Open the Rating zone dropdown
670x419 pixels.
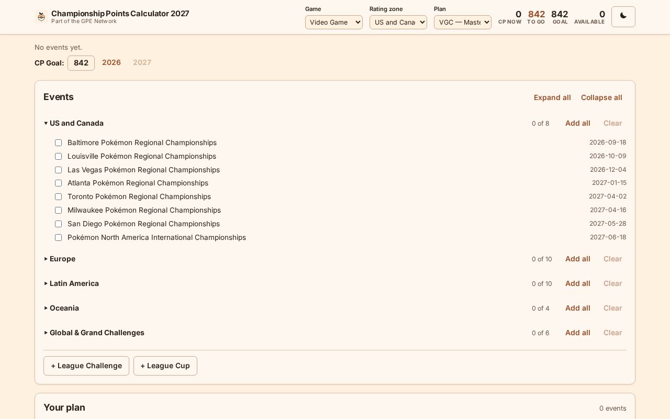pyautogui.click(x=398, y=22)
